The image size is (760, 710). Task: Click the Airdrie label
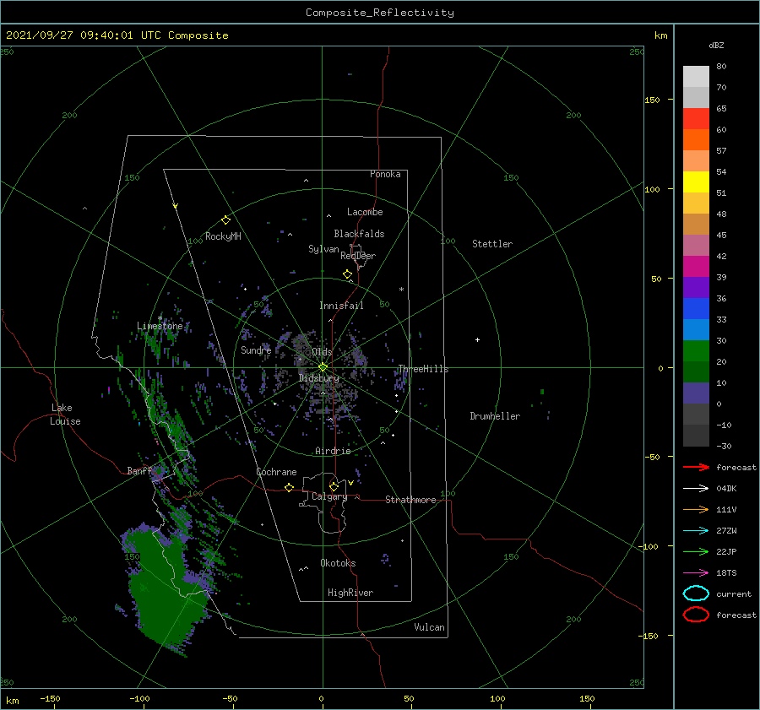pos(333,451)
